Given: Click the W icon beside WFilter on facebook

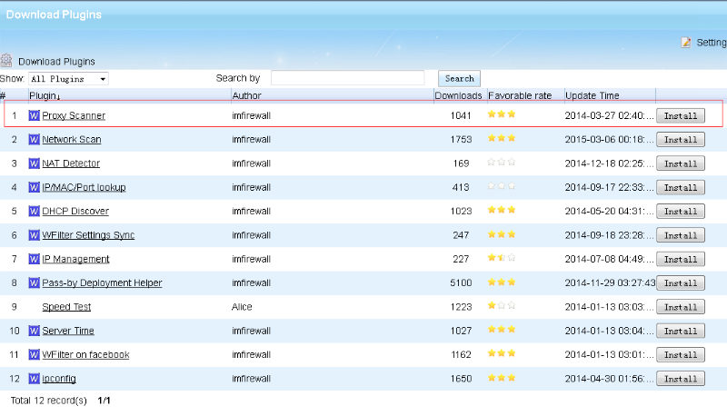Looking at the screenshot, I should (34, 355).
